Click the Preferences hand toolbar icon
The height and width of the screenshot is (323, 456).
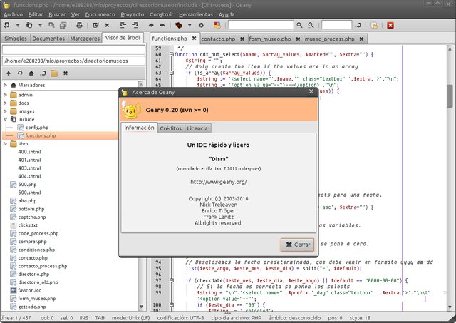click(374, 26)
